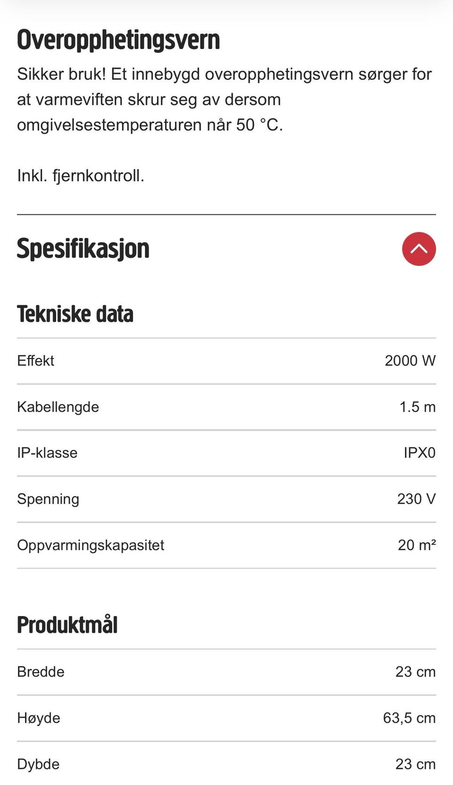
Task: Select the Kabellengde row label
Action: [x=58, y=407]
